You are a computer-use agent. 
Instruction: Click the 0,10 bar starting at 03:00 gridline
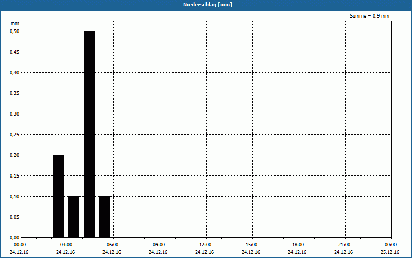click(x=74, y=217)
